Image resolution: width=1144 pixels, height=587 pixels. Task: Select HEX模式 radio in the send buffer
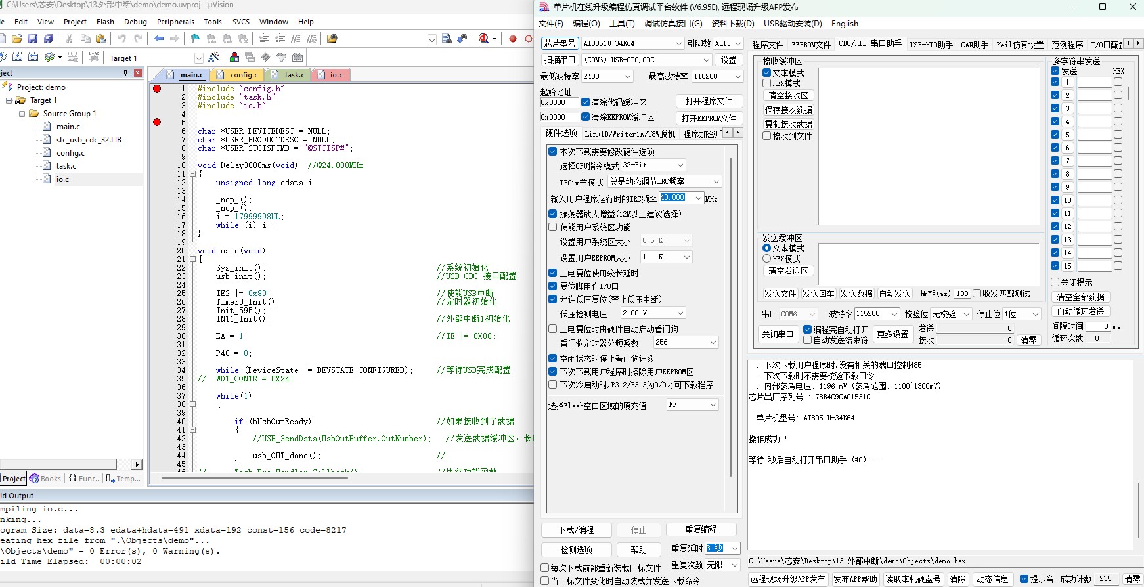766,259
